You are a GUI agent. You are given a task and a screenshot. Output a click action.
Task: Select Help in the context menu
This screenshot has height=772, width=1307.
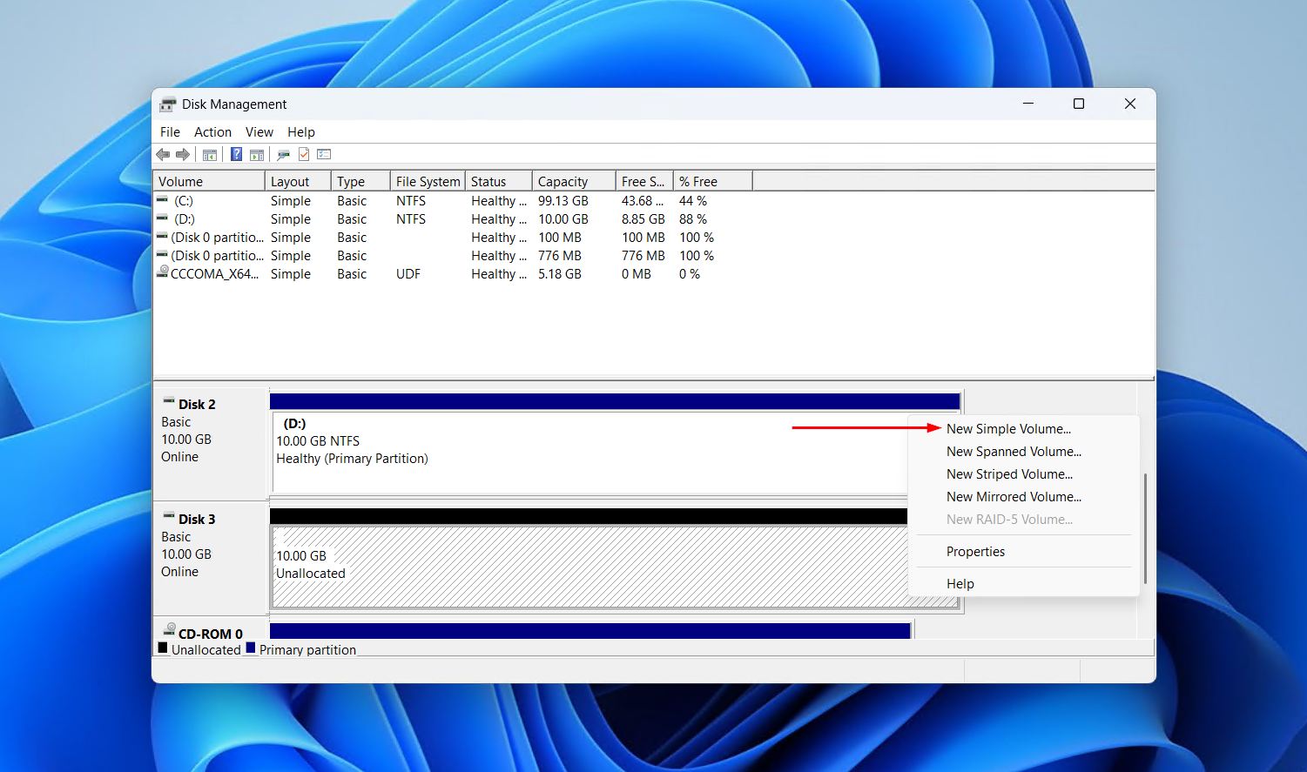pos(960,584)
